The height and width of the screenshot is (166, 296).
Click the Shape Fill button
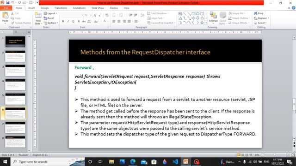point(237,13)
